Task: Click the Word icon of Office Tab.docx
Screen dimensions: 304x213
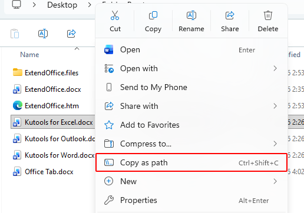Action: [17, 171]
